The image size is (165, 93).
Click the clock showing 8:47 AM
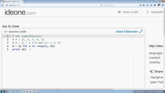click(160, 91)
